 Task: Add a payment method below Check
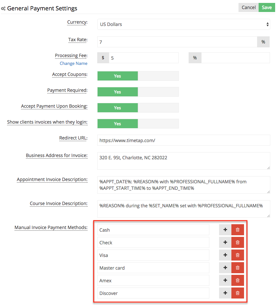tap(225, 242)
